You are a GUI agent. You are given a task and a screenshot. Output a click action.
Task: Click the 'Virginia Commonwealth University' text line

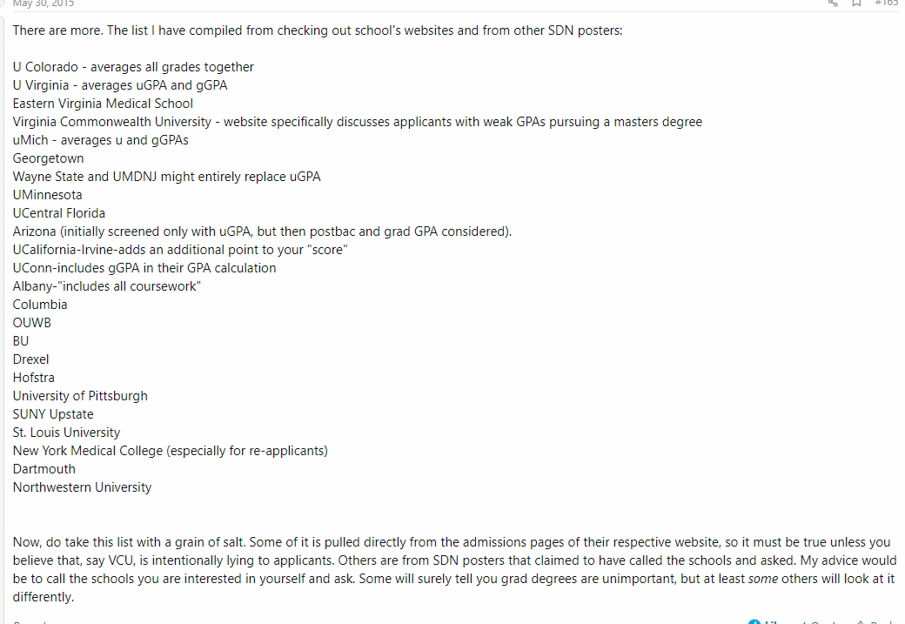(x=358, y=122)
